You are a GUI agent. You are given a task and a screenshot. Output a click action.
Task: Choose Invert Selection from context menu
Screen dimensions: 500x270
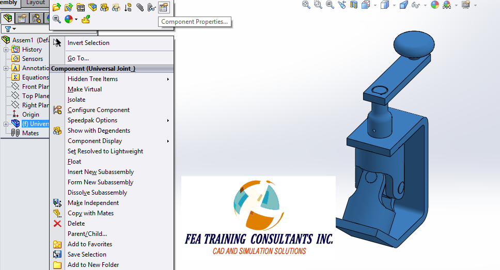tap(112, 43)
